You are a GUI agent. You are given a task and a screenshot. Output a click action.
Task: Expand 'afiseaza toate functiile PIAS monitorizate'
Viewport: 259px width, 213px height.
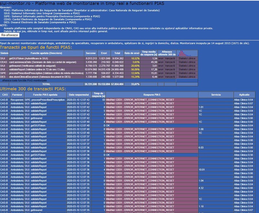23,80
